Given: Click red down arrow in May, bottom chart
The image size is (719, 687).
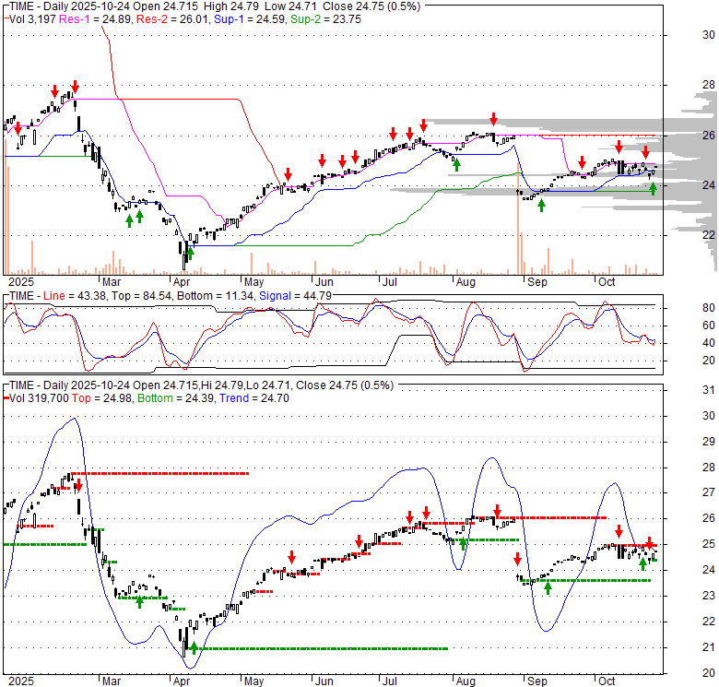Looking at the screenshot, I should point(291,556).
